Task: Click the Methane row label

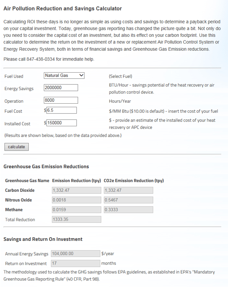Action: 14,210
